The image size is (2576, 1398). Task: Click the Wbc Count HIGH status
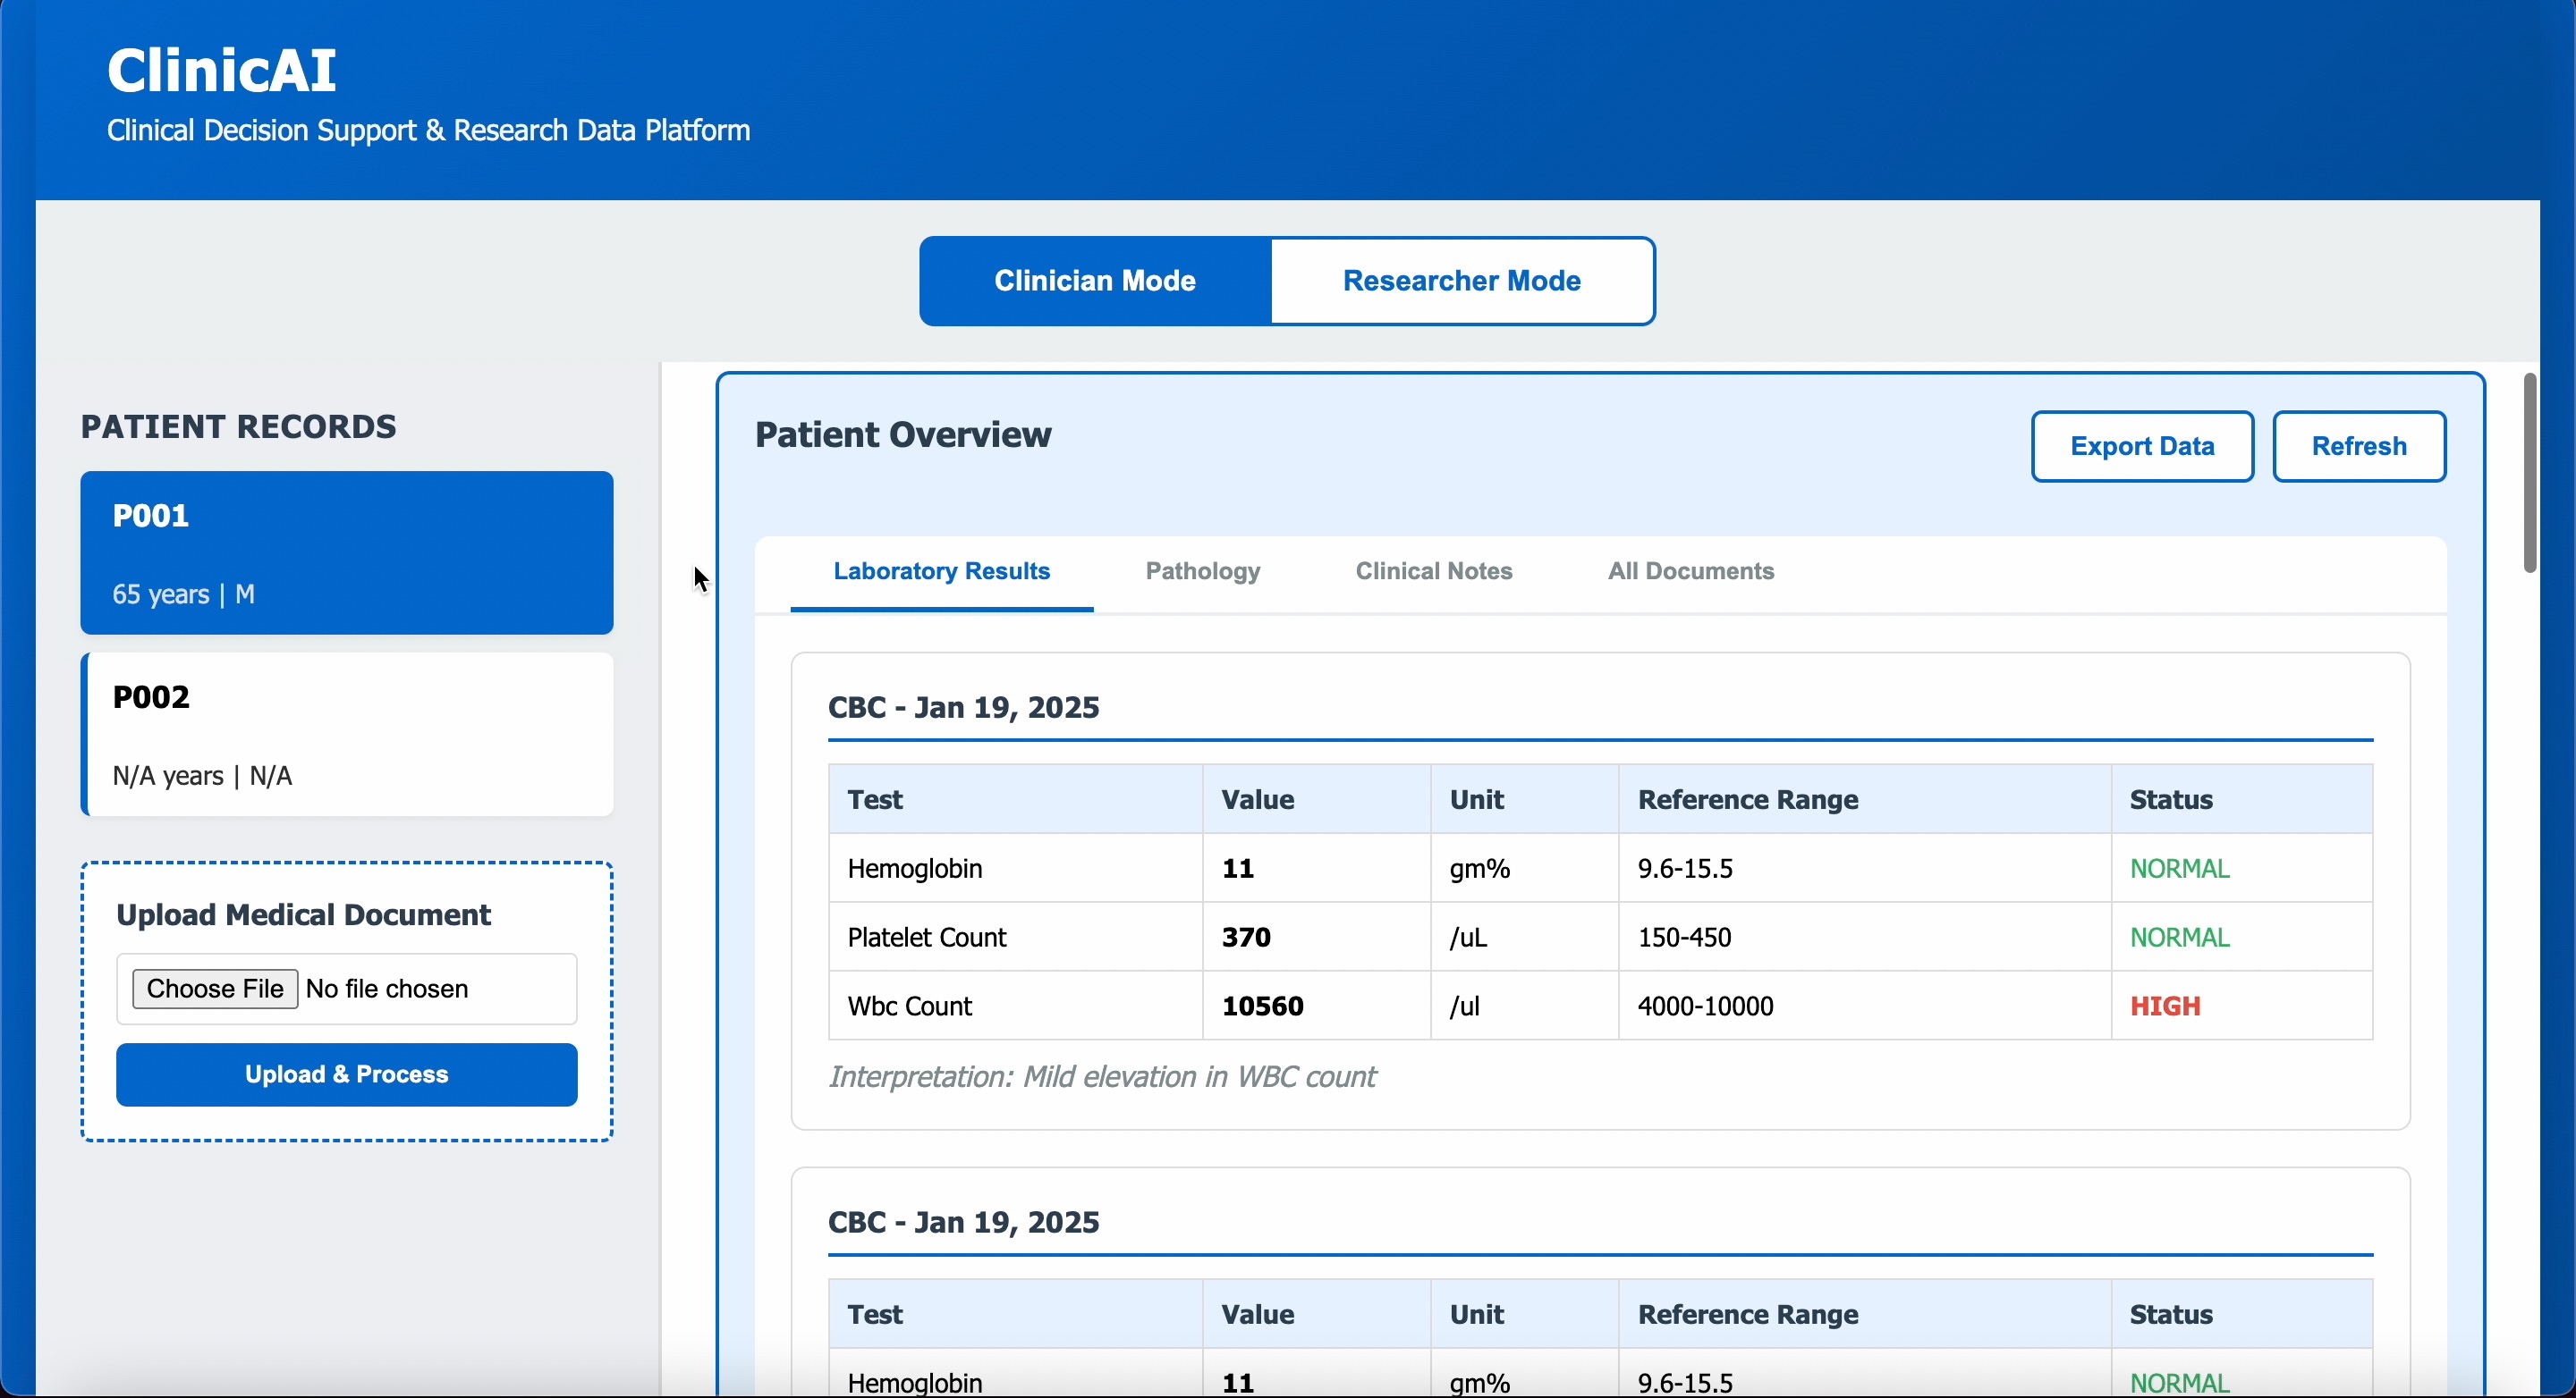pos(2165,1006)
